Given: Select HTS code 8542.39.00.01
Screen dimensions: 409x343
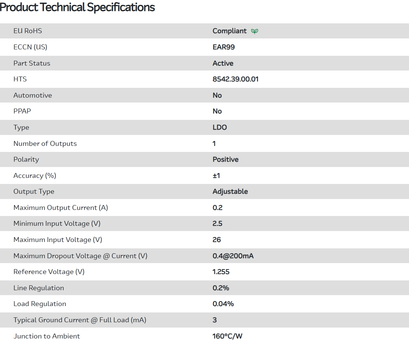Looking at the screenshot, I should tap(235, 79).
